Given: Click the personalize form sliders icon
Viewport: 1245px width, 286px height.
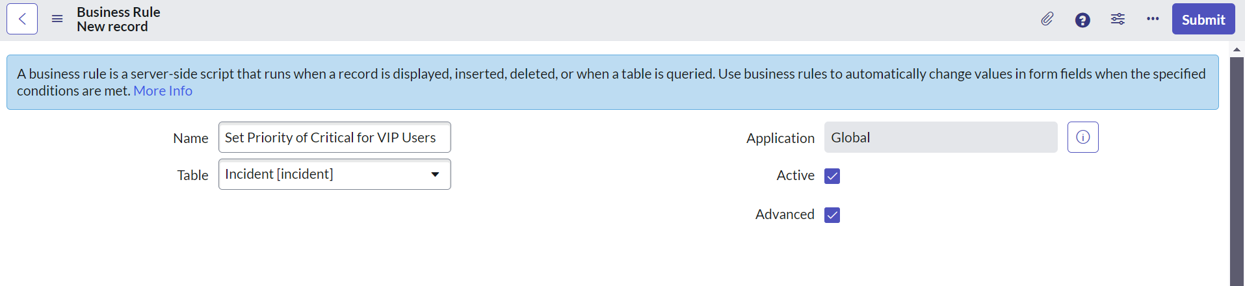Looking at the screenshot, I should 1118,19.
